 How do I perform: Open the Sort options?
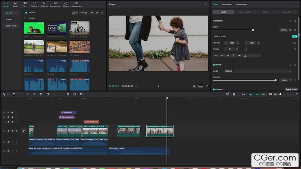tap(84, 13)
